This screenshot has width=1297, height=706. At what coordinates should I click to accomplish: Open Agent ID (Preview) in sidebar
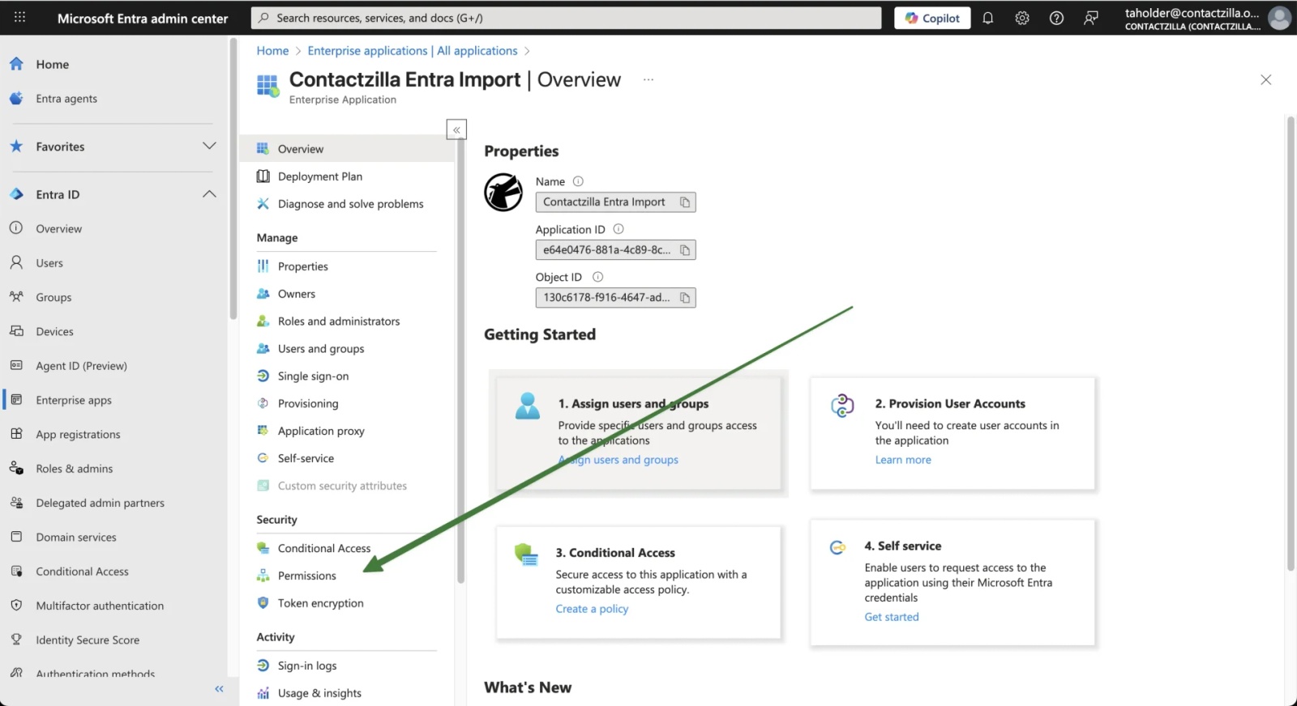click(81, 366)
